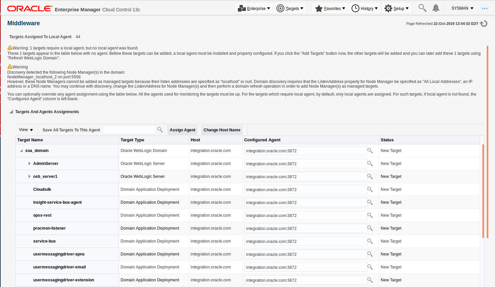This screenshot has width=495, height=287.
Task: Click agent search icon for service-bus row
Action: pyautogui.click(x=370, y=241)
